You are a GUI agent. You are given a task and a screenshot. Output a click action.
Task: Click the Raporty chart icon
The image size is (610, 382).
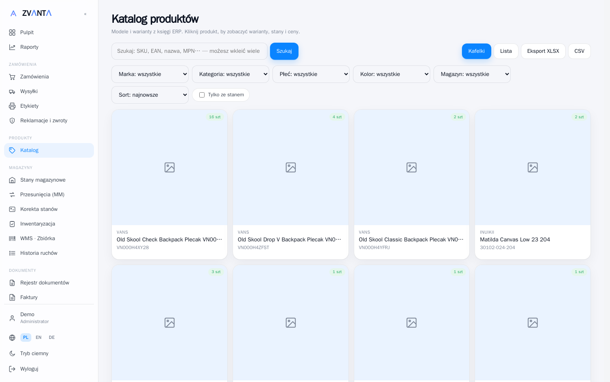[12, 47]
